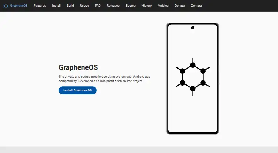
Task: Navigate to the Usage guide
Action: click(x=84, y=6)
